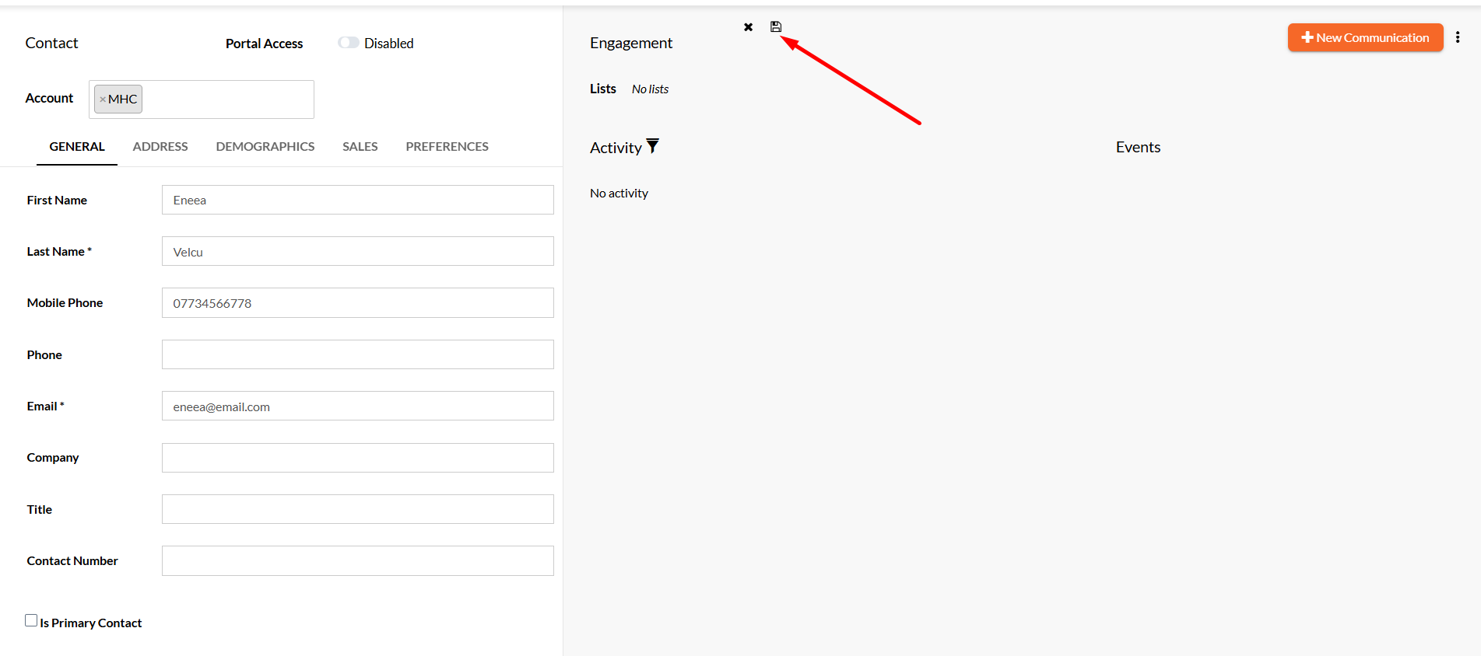Click the First Name field
Screen dimensions: 1481x656
(x=358, y=200)
